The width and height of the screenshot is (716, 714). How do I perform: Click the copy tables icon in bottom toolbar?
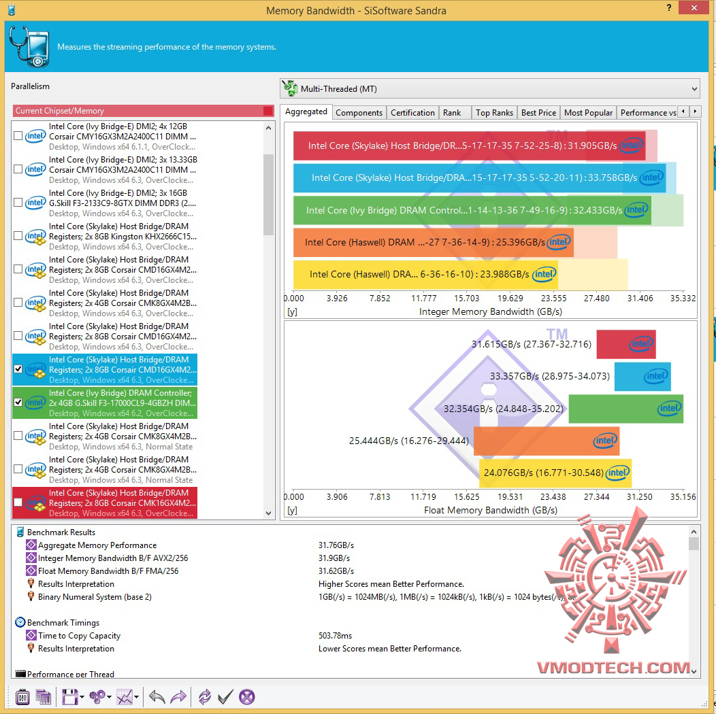tap(44, 697)
